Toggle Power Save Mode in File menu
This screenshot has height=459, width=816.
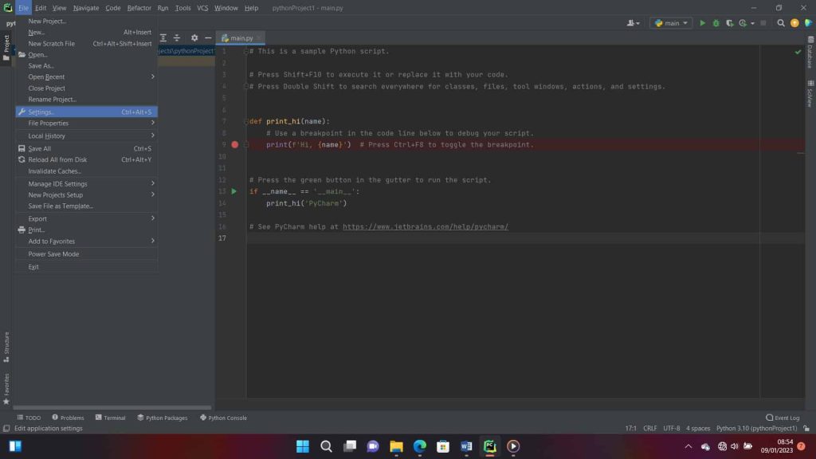53,254
